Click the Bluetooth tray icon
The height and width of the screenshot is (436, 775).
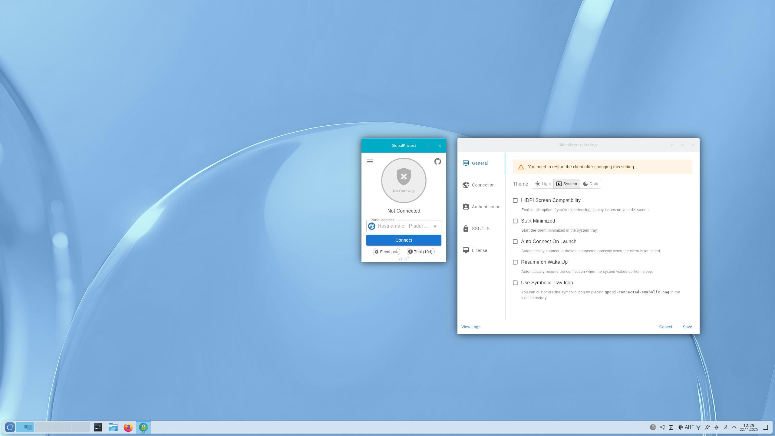[x=725, y=427]
